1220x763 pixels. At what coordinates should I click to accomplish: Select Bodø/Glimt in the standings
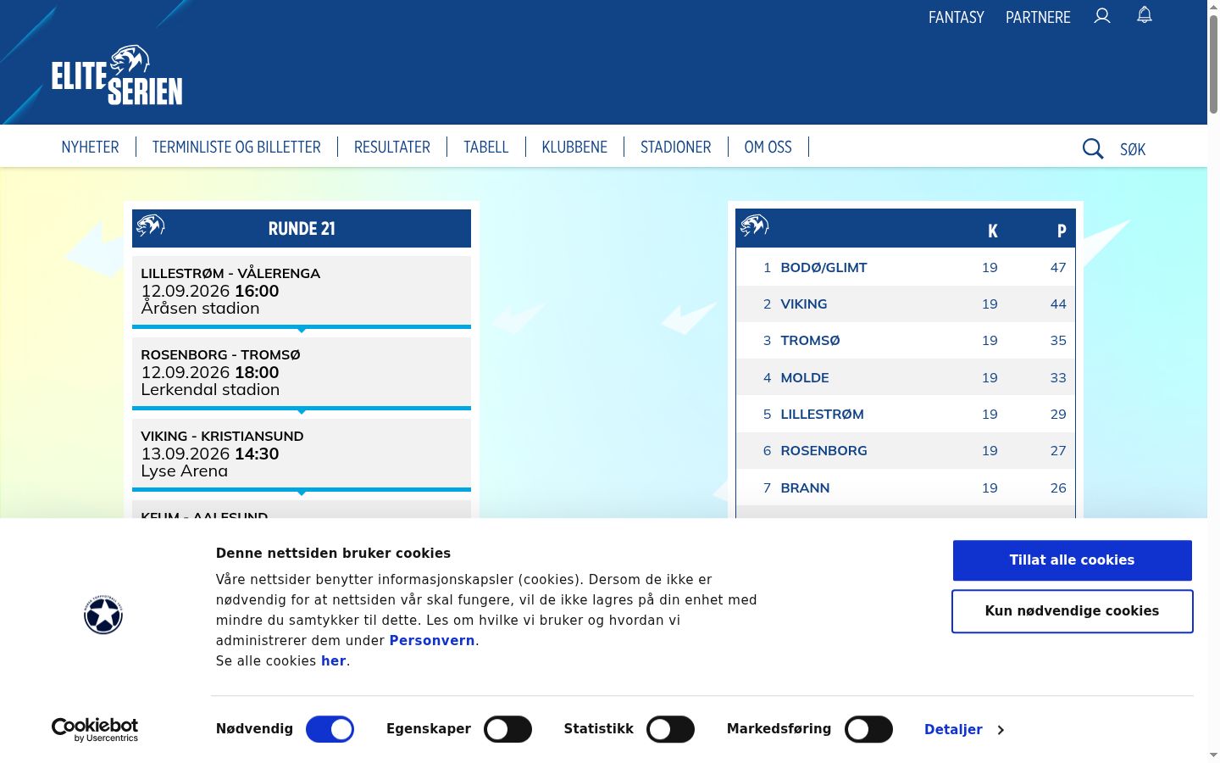point(823,267)
